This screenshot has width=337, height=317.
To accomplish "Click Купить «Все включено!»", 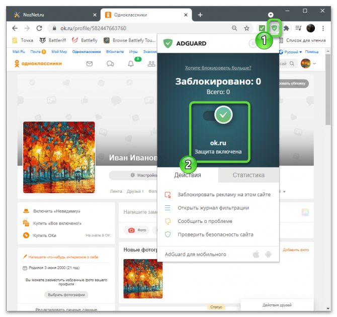I will 52,223.
